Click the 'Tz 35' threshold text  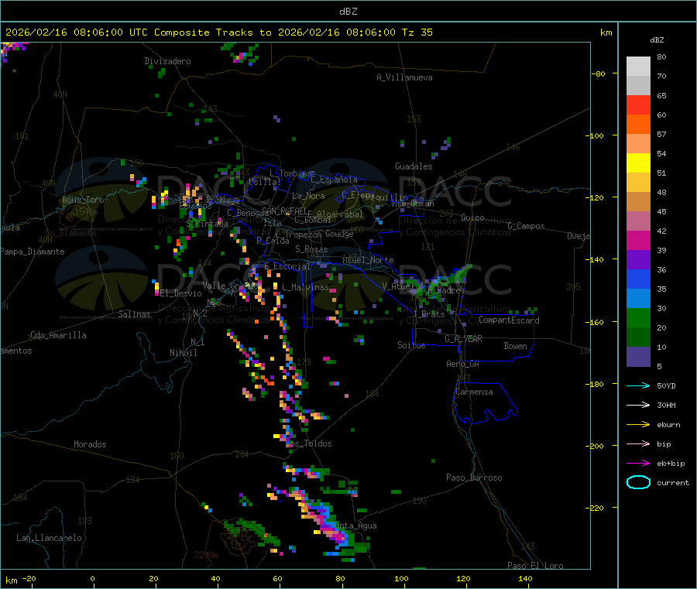[417, 33]
